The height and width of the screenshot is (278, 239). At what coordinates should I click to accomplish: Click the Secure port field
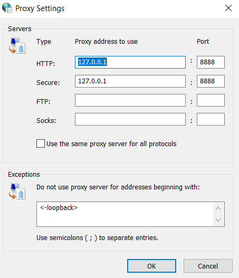point(211,81)
